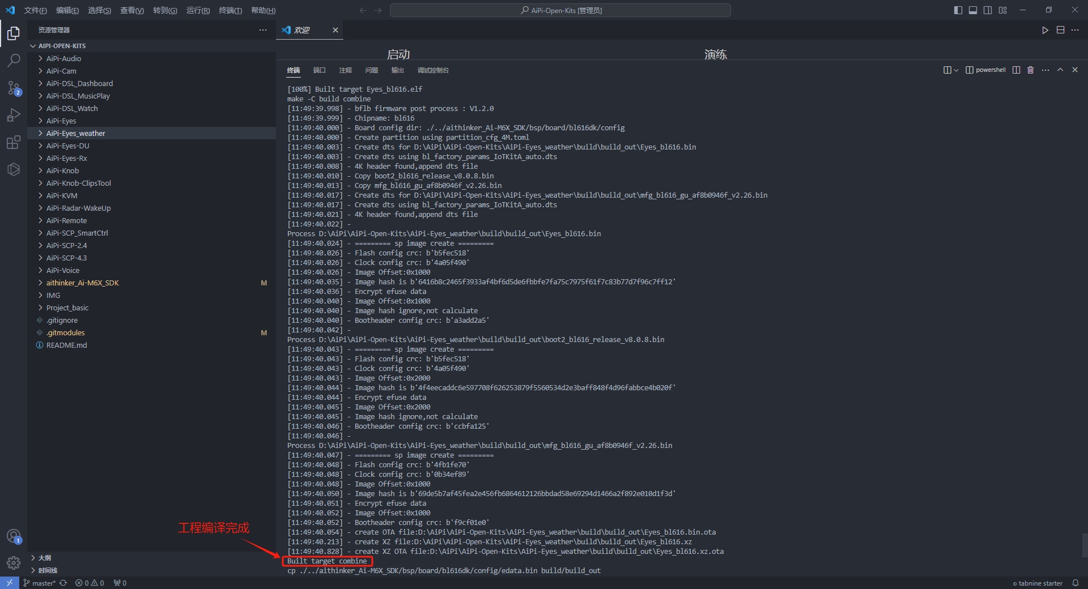This screenshot has width=1088, height=589.
Task: Switch to the 输出 panel tab
Action: coord(398,70)
